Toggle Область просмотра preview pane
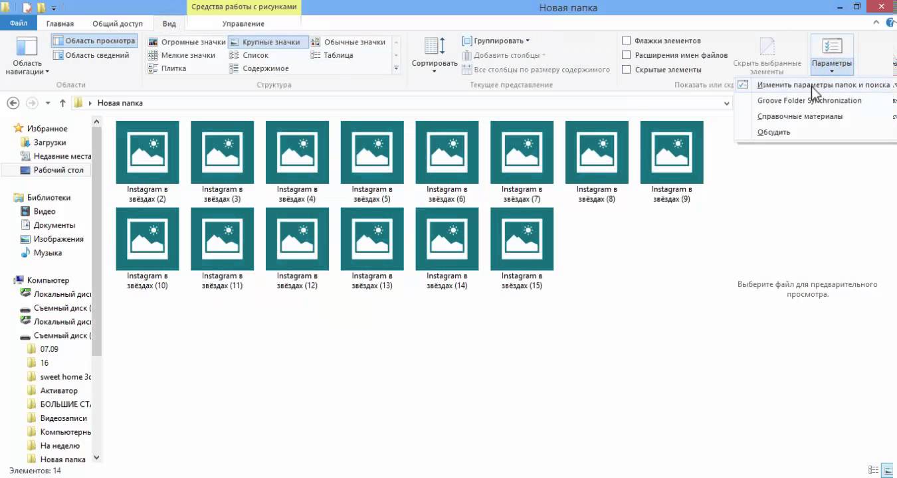This screenshot has width=897, height=478. click(x=94, y=41)
